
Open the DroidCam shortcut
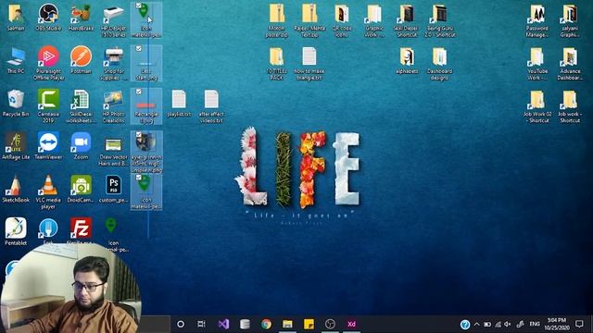coord(81,190)
